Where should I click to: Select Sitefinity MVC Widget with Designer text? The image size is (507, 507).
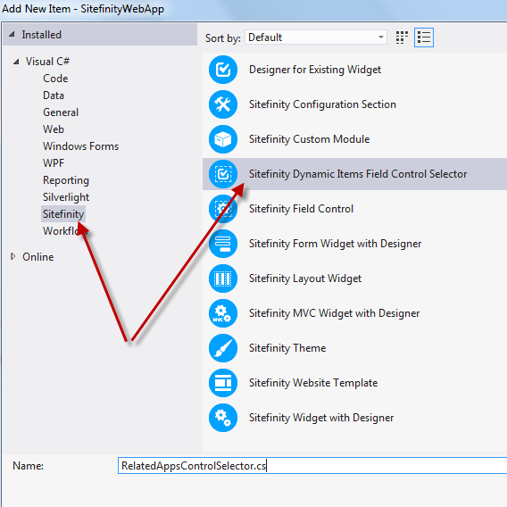tap(334, 313)
